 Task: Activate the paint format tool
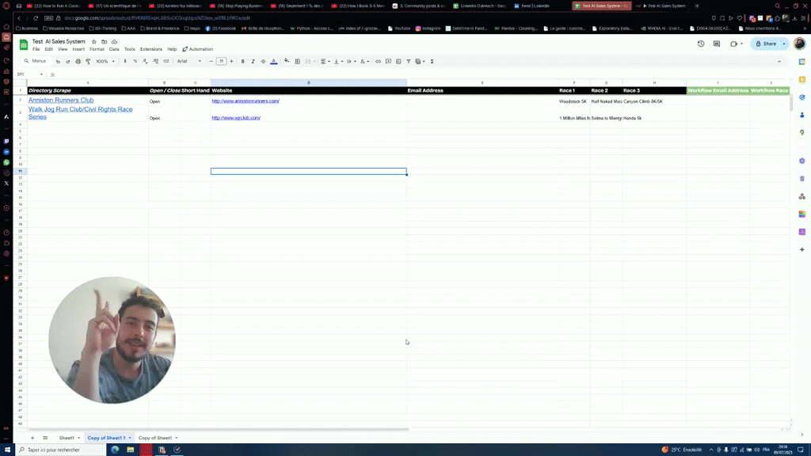[x=88, y=62]
